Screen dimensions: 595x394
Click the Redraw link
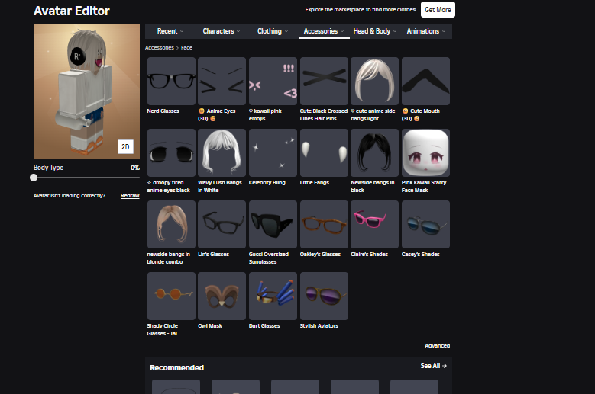[x=130, y=196]
